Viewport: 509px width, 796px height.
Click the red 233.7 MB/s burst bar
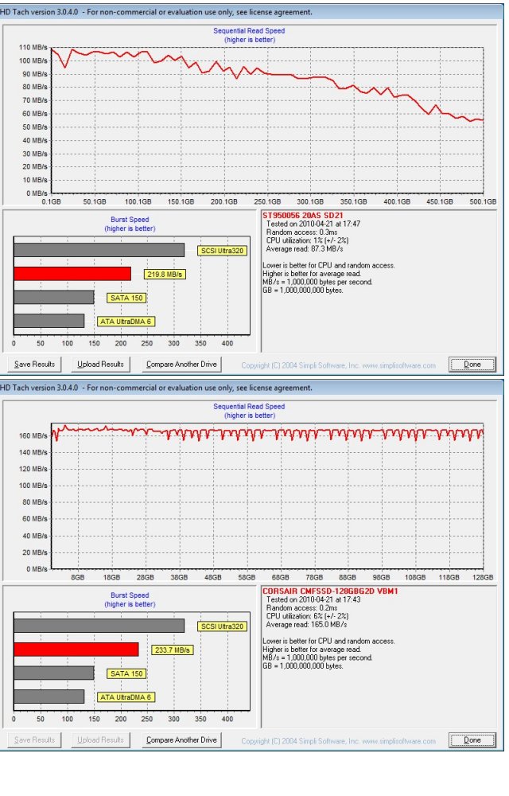tap(76, 650)
